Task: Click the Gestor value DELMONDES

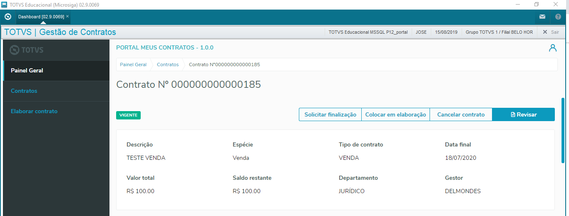Action: click(463, 191)
